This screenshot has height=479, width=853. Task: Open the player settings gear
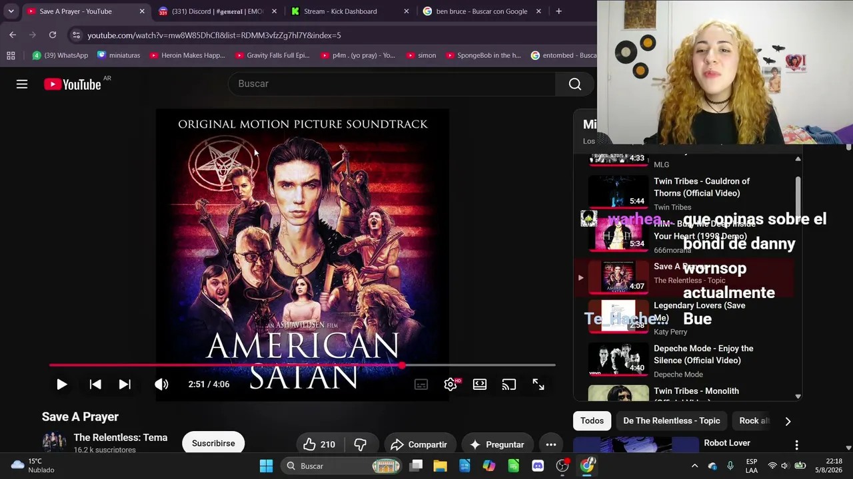[450, 385]
